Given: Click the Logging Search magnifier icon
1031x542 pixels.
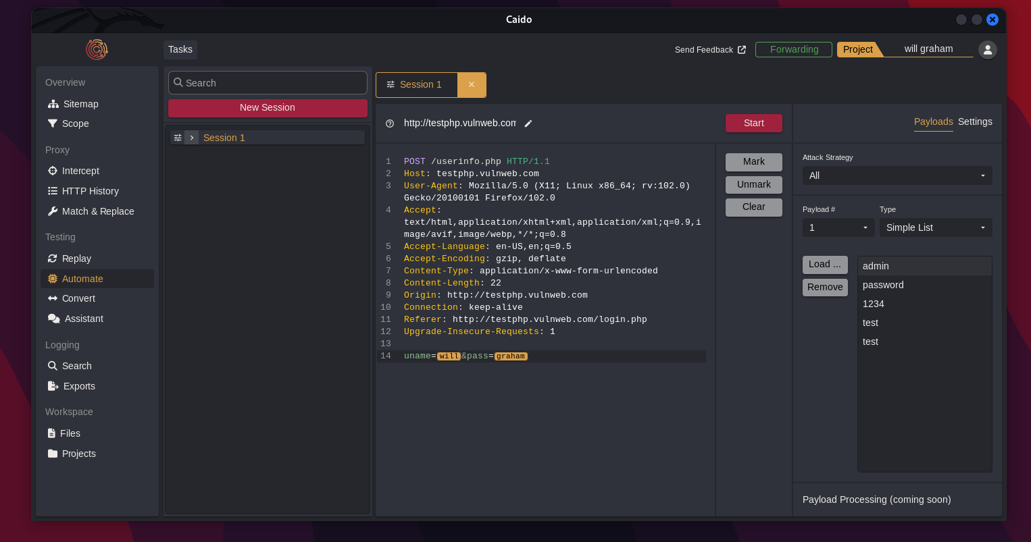Looking at the screenshot, I should pyautogui.click(x=53, y=366).
